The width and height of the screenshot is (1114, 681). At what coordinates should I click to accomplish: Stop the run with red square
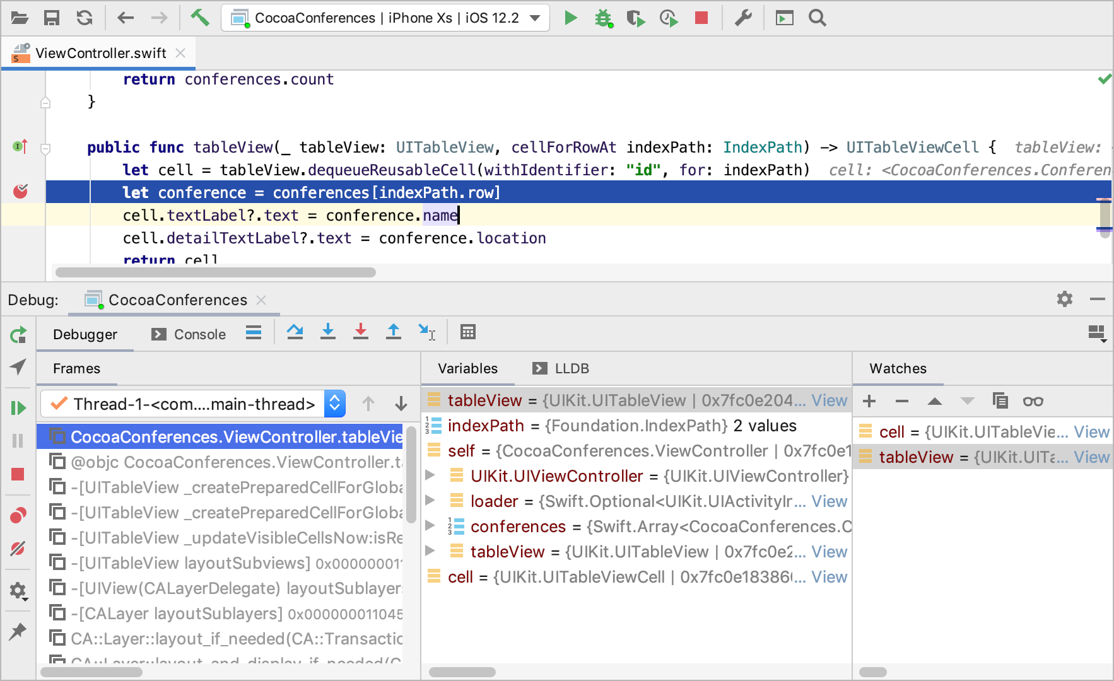click(x=701, y=18)
